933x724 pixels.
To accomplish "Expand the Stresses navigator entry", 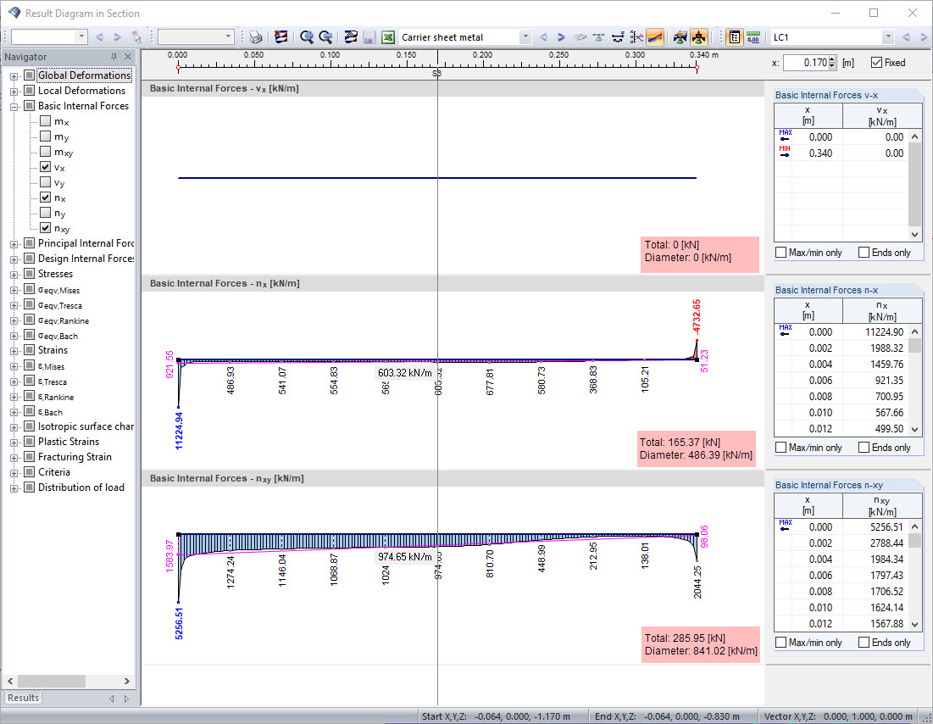I will coord(12,273).
